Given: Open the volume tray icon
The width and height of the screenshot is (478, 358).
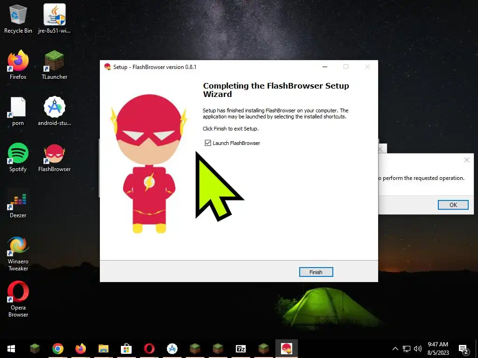Looking at the screenshot, I should [x=418, y=349].
